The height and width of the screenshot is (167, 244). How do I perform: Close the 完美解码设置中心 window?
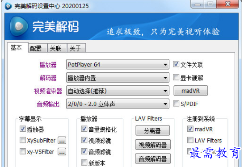coord(228,4)
